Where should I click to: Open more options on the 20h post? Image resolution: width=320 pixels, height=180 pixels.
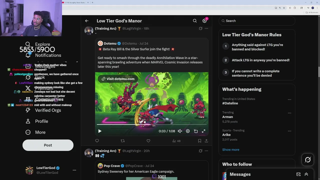(206, 151)
